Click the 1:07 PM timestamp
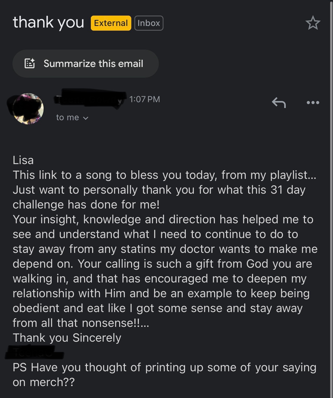Viewport: 333px width, 398px height. pos(144,99)
